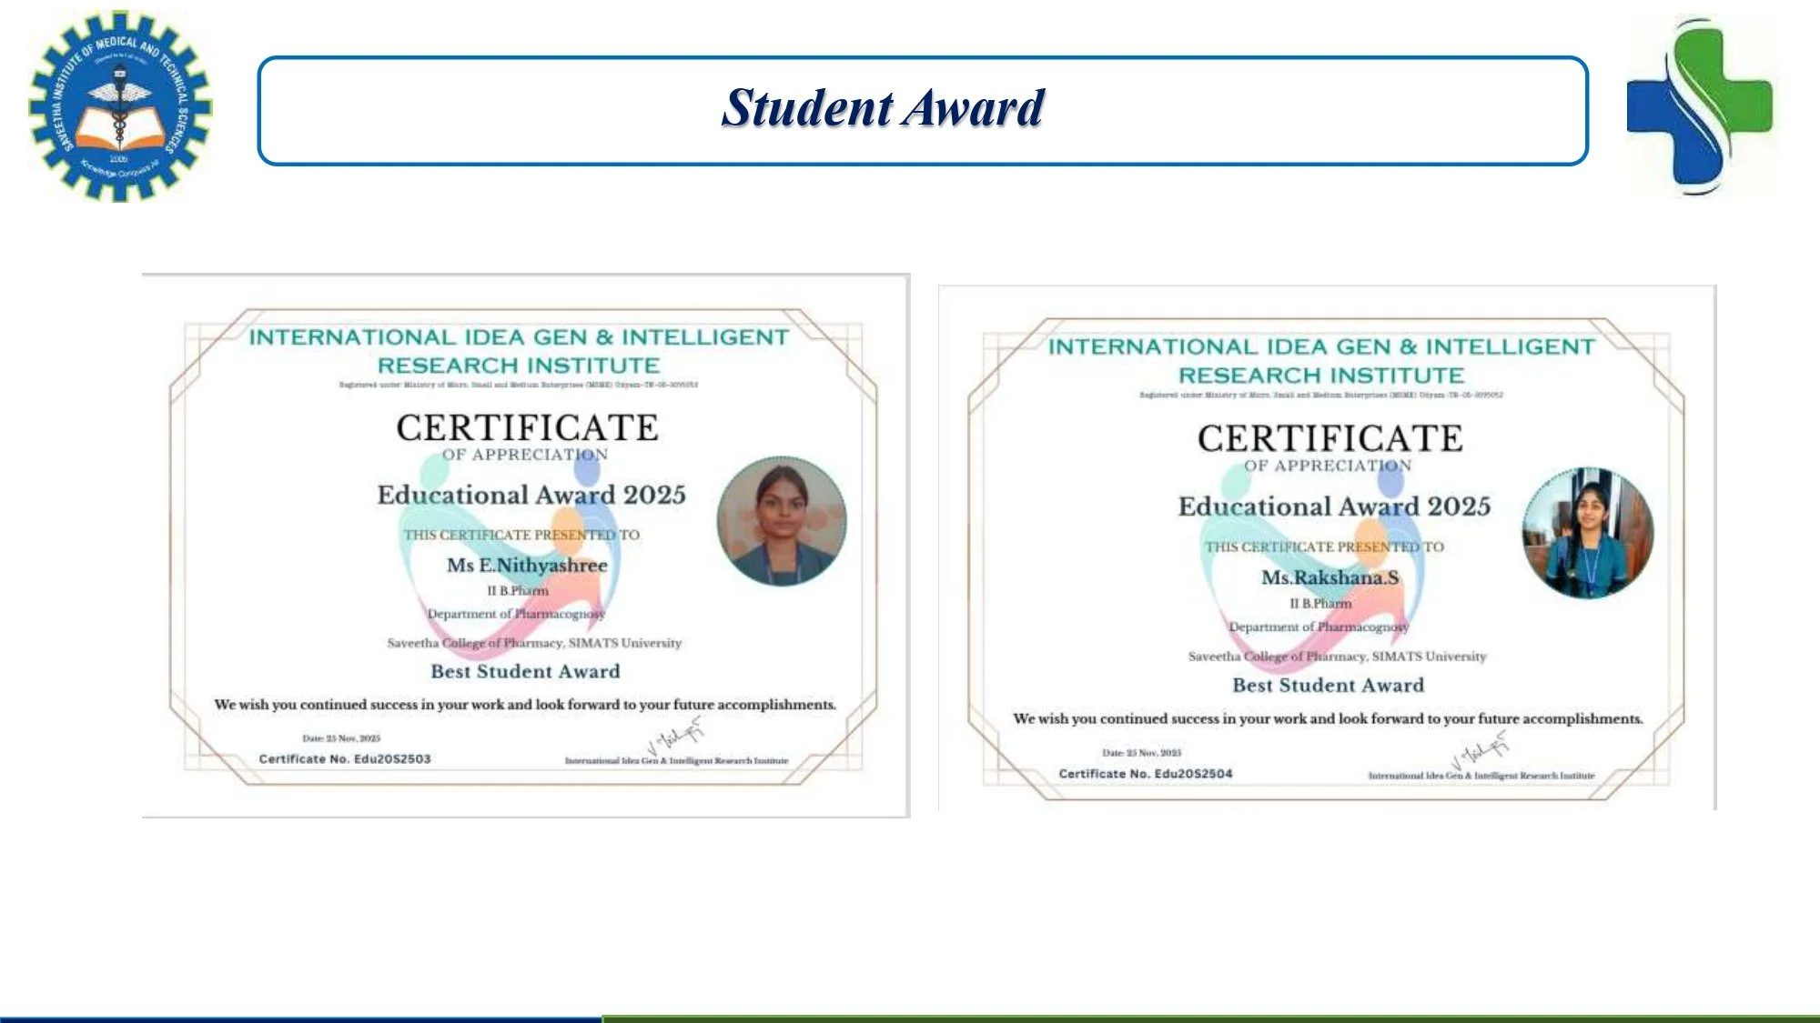The height and width of the screenshot is (1023, 1820).
Task: Click "Educational Award 2025" on Nithyashree's certificate
Action: pos(531,495)
